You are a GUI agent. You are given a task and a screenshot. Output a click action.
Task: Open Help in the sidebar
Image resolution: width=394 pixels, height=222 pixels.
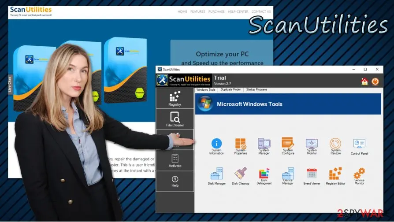point(175,181)
